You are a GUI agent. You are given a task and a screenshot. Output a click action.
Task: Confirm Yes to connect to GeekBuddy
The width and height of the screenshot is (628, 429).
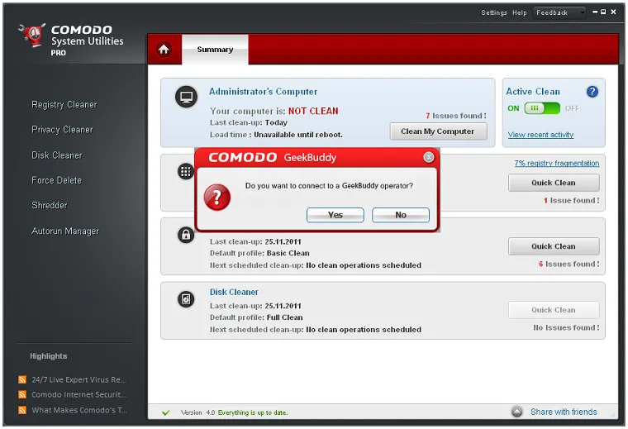[335, 215]
